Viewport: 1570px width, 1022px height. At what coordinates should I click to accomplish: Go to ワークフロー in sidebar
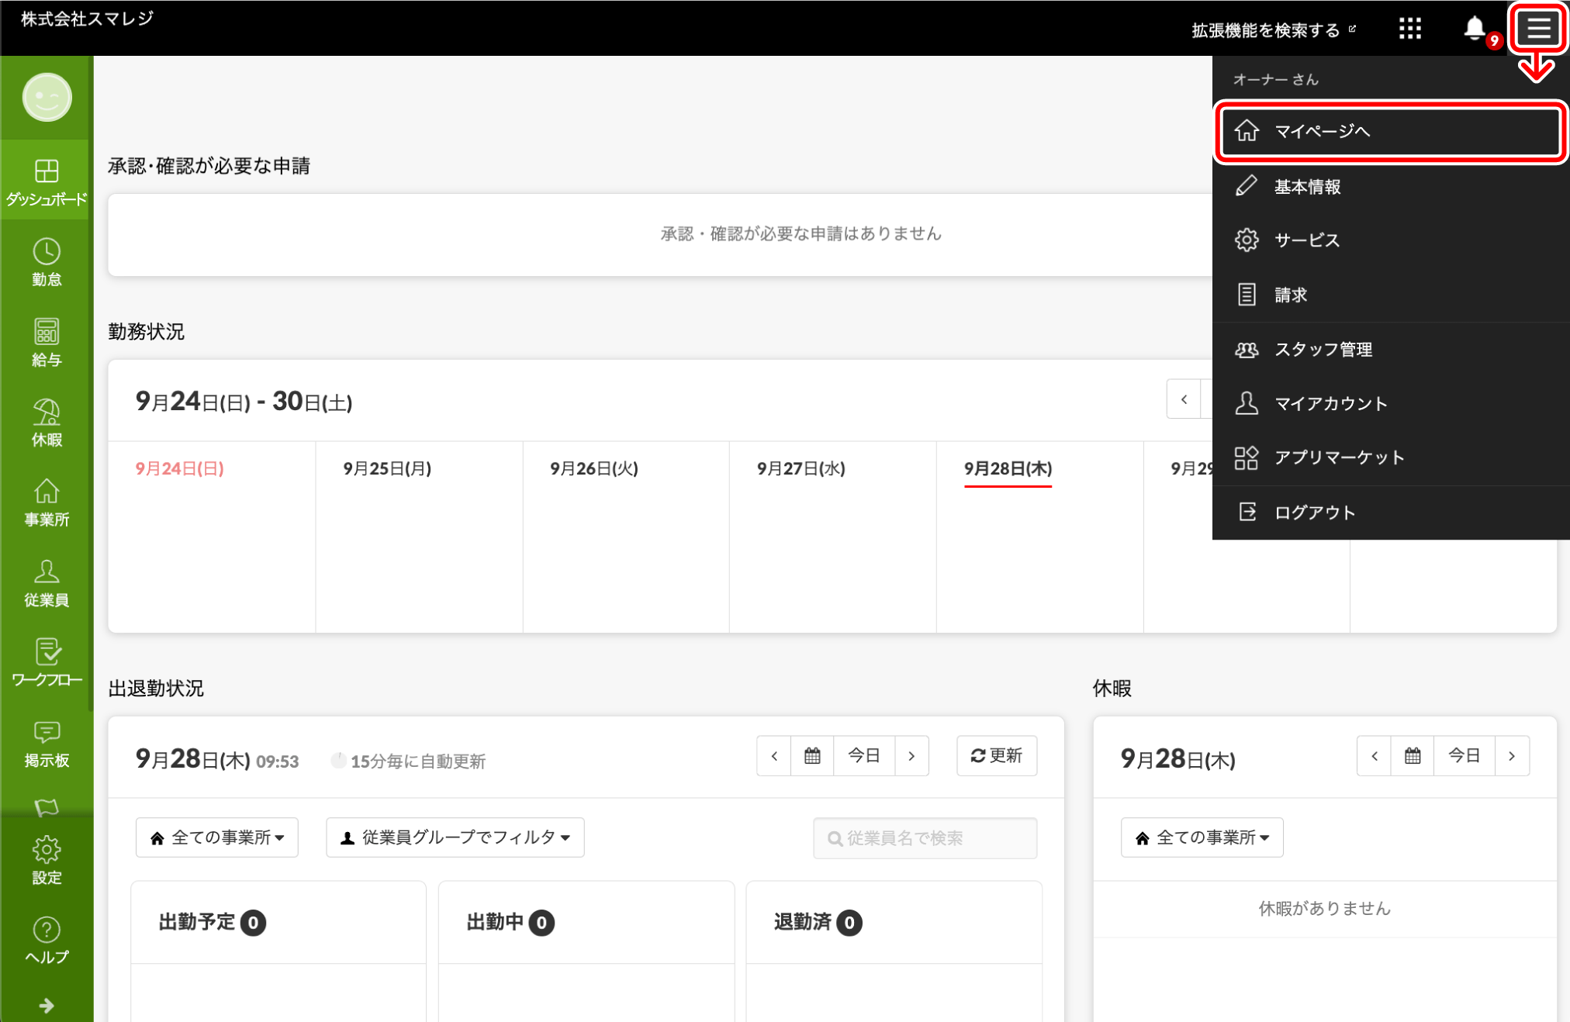coord(47,662)
